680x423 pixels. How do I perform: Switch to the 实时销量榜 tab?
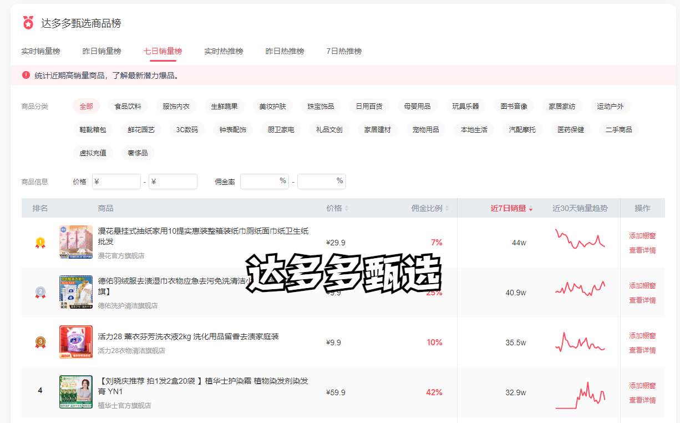tap(40, 51)
